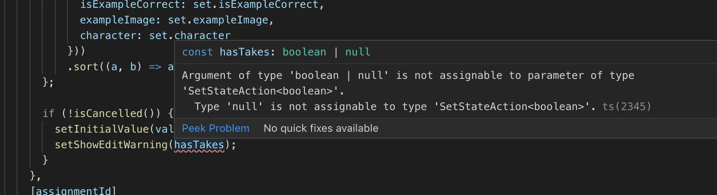The width and height of the screenshot is (717, 195).
Task: Click the exampleImage property key
Action: pyautogui.click(x=117, y=20)
